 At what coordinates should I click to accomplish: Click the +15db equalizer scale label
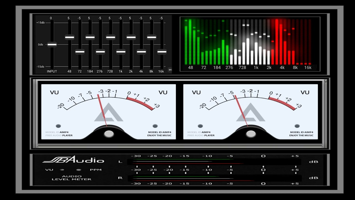tap(40, 23)
